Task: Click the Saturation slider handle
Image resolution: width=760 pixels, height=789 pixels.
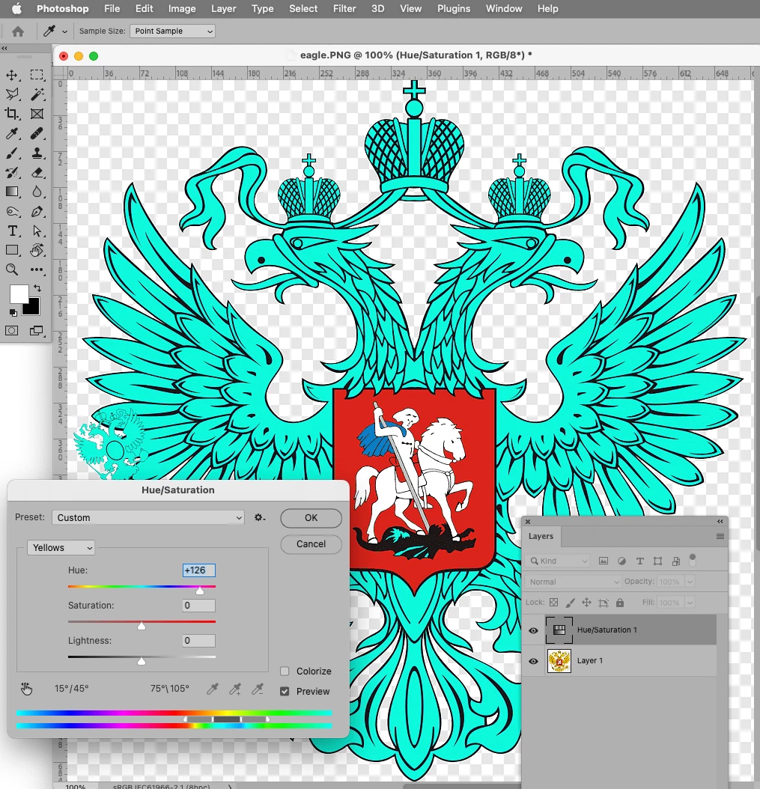Action: point(142,626)
